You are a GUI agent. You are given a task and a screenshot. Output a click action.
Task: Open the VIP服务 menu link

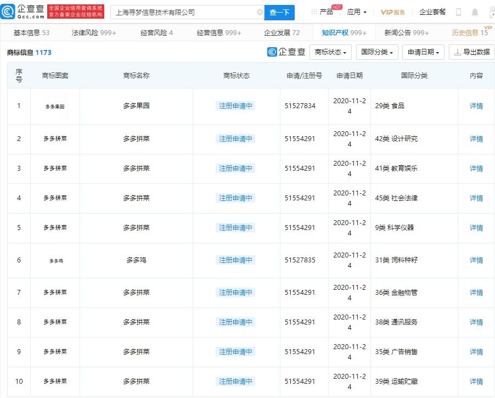(393, 12)
